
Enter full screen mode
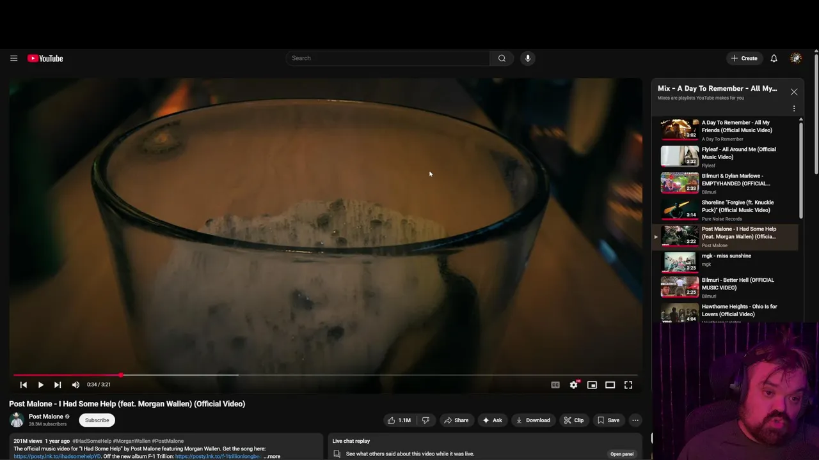(628, 385)
